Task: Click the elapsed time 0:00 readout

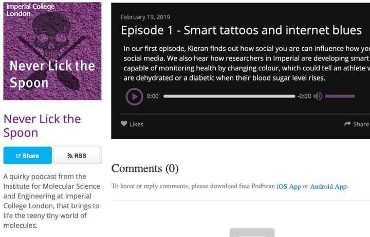Action: pyautogui.click(x=153, y=96)
